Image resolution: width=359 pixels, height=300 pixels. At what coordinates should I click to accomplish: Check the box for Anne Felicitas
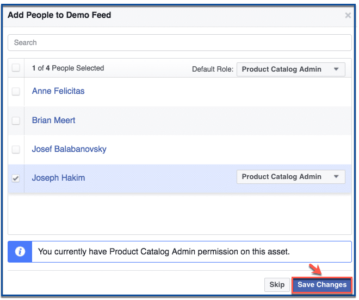point(16,91)
